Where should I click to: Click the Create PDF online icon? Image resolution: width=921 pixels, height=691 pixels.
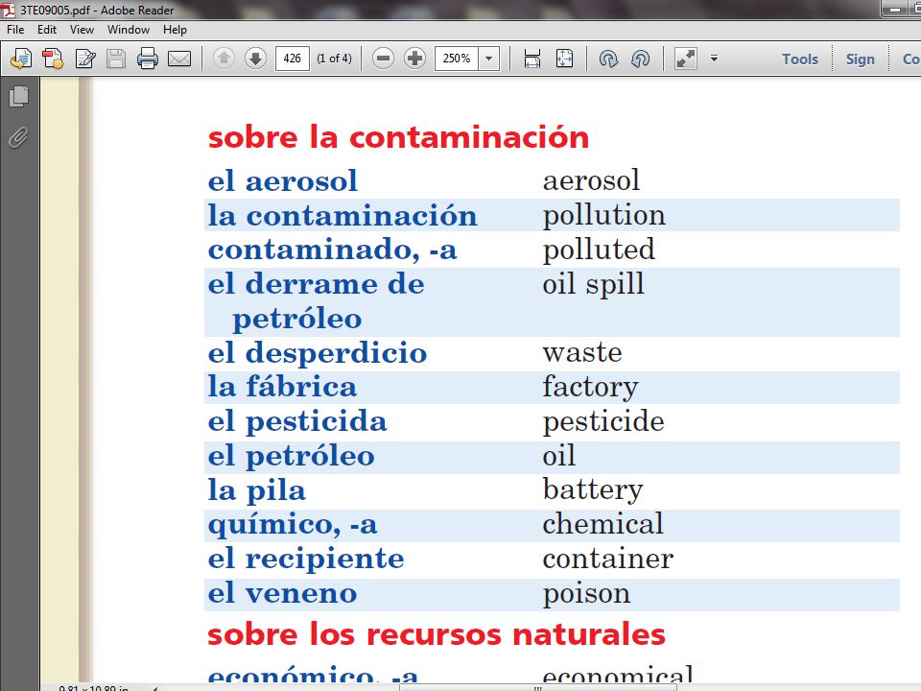[21, 59]
